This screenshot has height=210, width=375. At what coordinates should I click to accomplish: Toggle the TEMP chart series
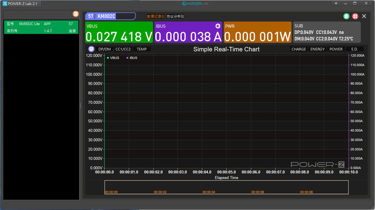[x=142, y=49]
